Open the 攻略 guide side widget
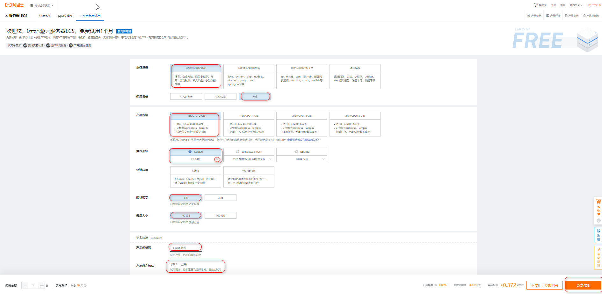Screen dimensions: 602x294 pyautogui.click(x=598, y=235)
